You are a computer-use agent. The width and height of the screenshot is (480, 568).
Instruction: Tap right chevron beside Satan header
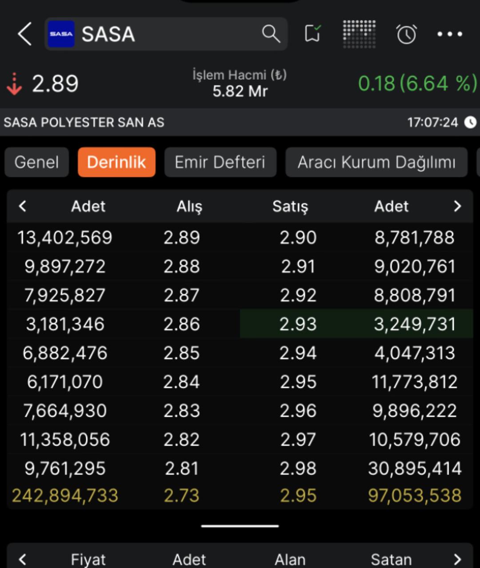click(457, 559)
